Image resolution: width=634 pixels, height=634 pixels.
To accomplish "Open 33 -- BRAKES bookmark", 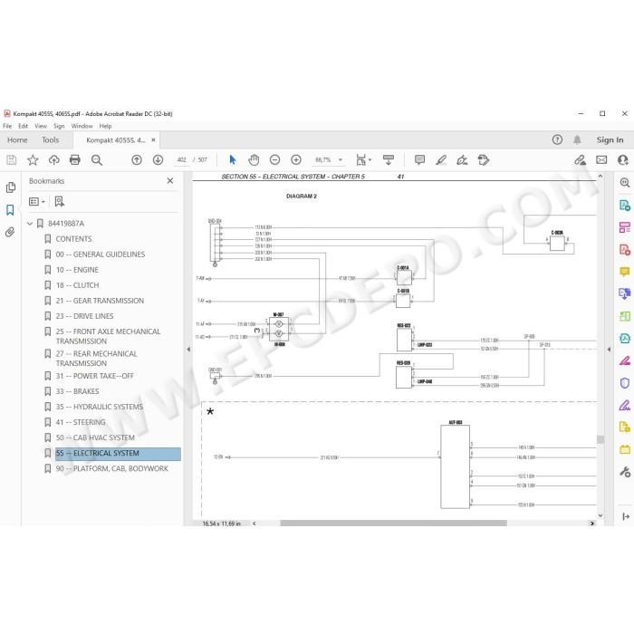I will click(77, 391).
